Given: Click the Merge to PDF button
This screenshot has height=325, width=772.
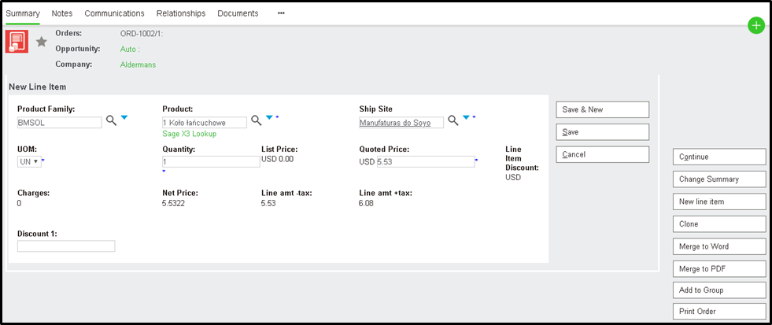Looking at the screenshot, I should [719, 268].
